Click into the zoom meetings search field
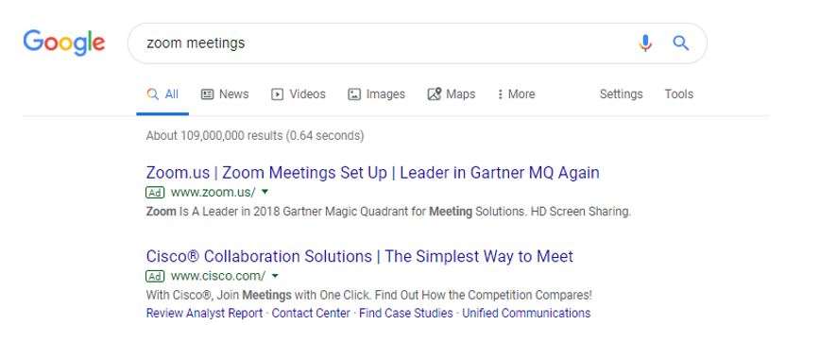 (382, 43)
